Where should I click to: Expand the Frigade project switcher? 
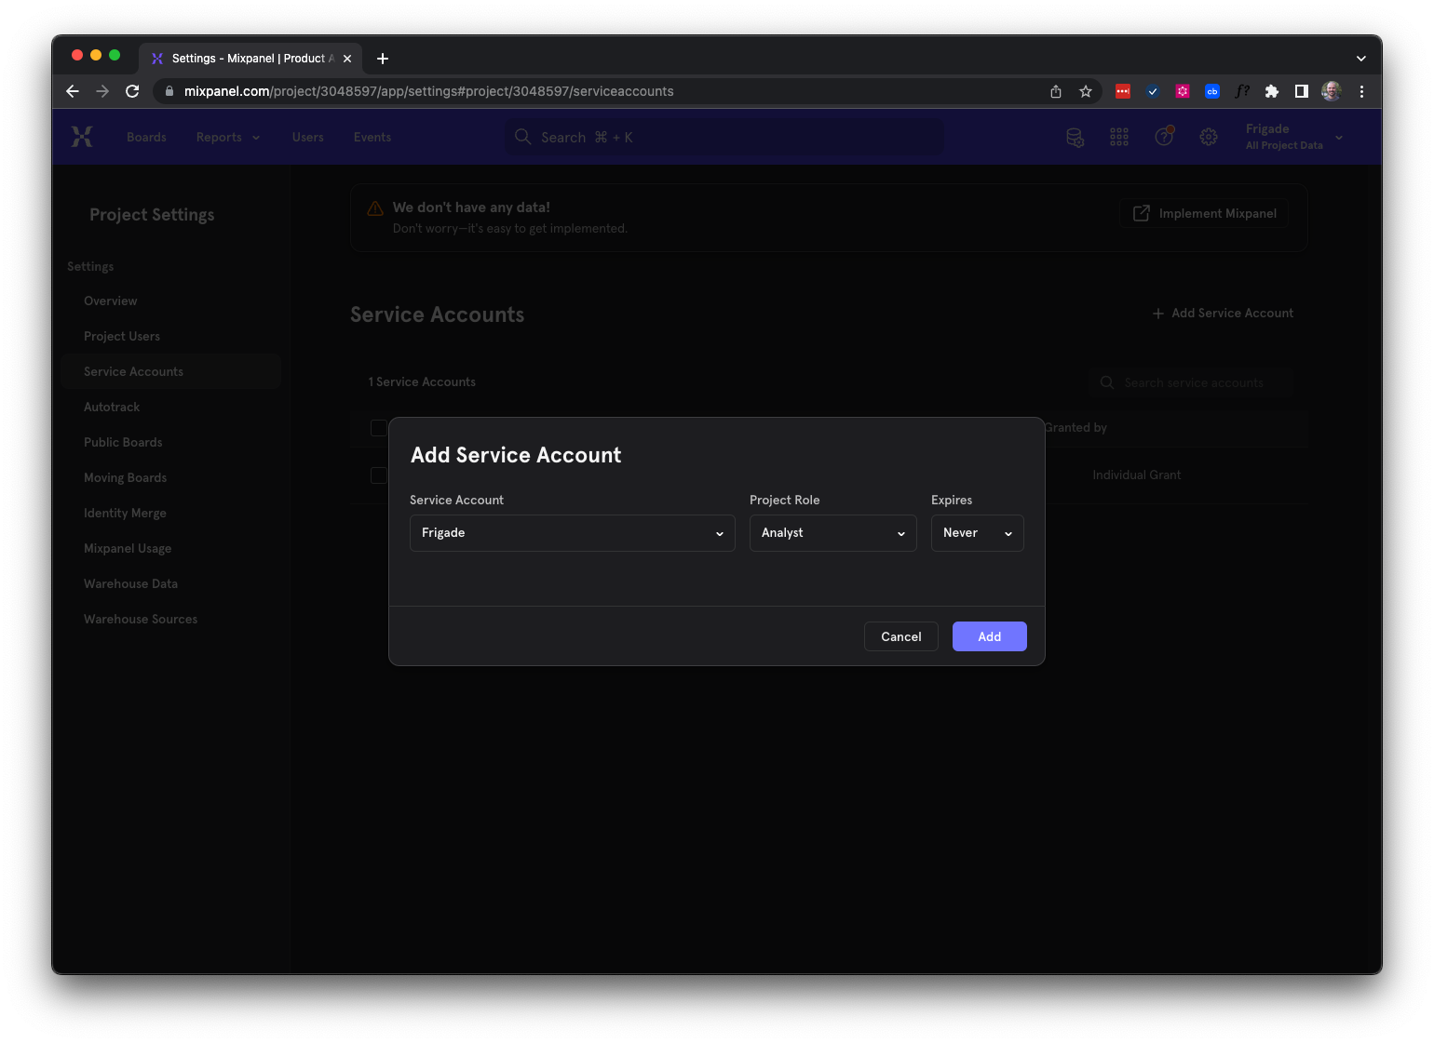1294,137
